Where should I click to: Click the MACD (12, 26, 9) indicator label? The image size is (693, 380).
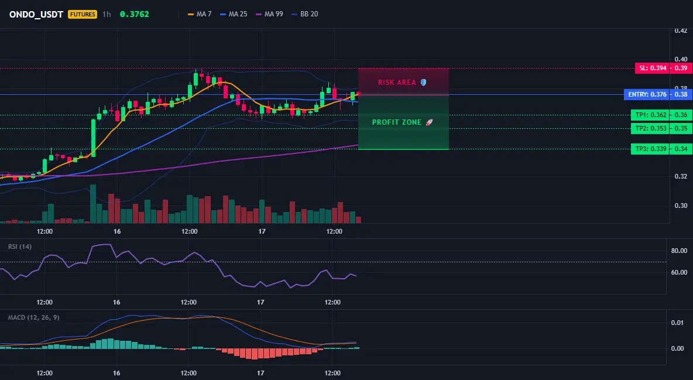33,317
